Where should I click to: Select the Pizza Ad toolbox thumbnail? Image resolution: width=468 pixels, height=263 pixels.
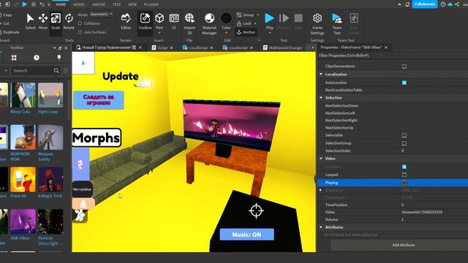click(23, 180)
